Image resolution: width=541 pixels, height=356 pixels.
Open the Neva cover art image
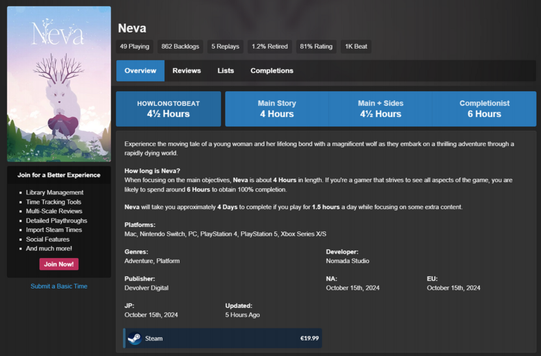pyautogui.click(x=59, y=84)
